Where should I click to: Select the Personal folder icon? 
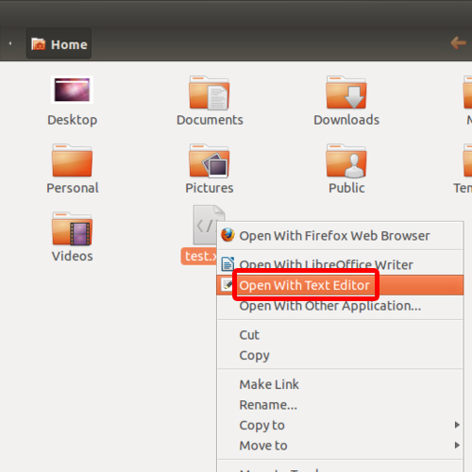[72, 160]
